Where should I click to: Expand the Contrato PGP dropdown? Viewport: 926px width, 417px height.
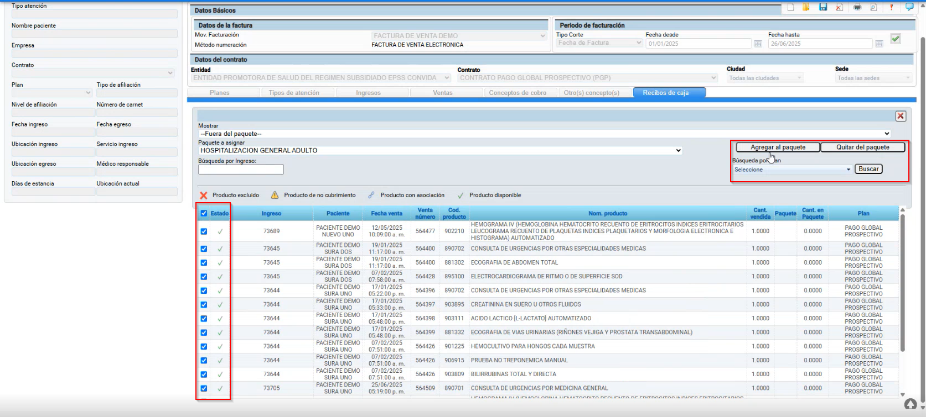588,78
